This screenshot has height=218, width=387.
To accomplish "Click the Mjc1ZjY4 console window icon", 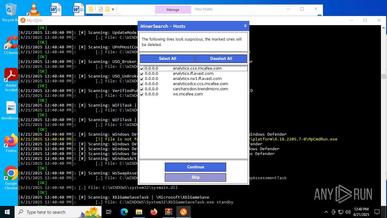I will [x=23, y=20].
